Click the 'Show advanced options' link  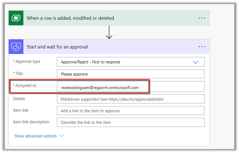pyautogui.click(x=35, y=136)
